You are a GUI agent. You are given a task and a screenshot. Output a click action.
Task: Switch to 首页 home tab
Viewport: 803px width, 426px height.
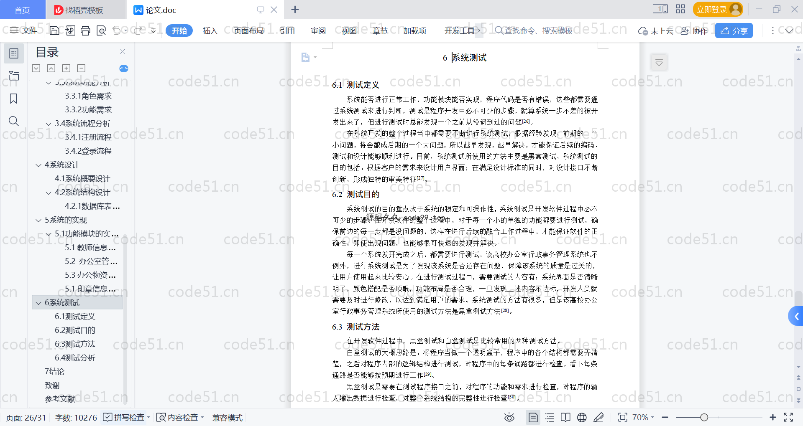[x=22, y=10]
